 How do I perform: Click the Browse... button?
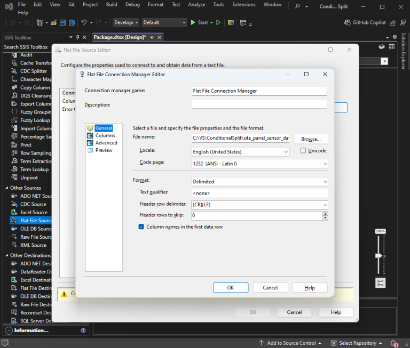click(311, 139)
